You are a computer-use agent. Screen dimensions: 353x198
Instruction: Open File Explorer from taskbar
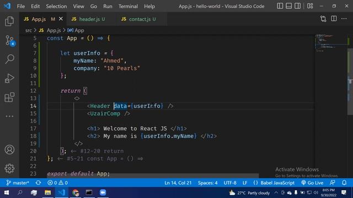(47, 193)
